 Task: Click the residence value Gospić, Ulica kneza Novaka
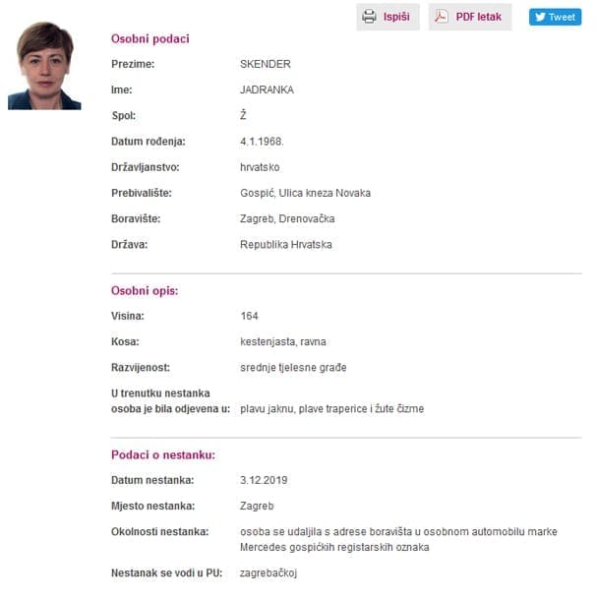305,193
